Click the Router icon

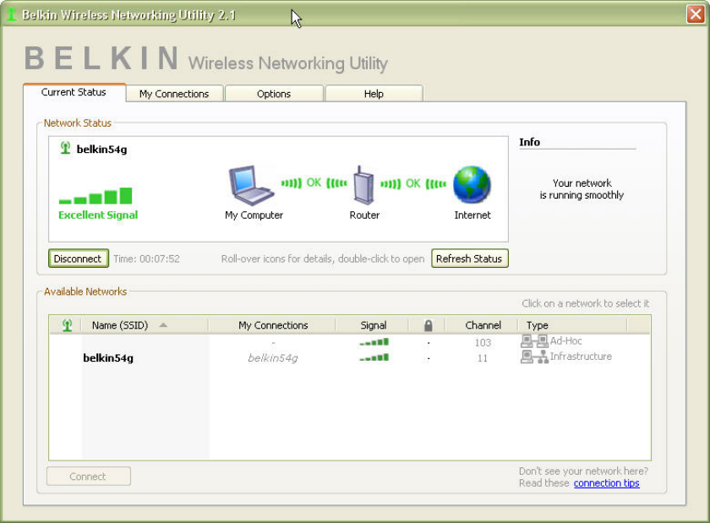point(363,186)
